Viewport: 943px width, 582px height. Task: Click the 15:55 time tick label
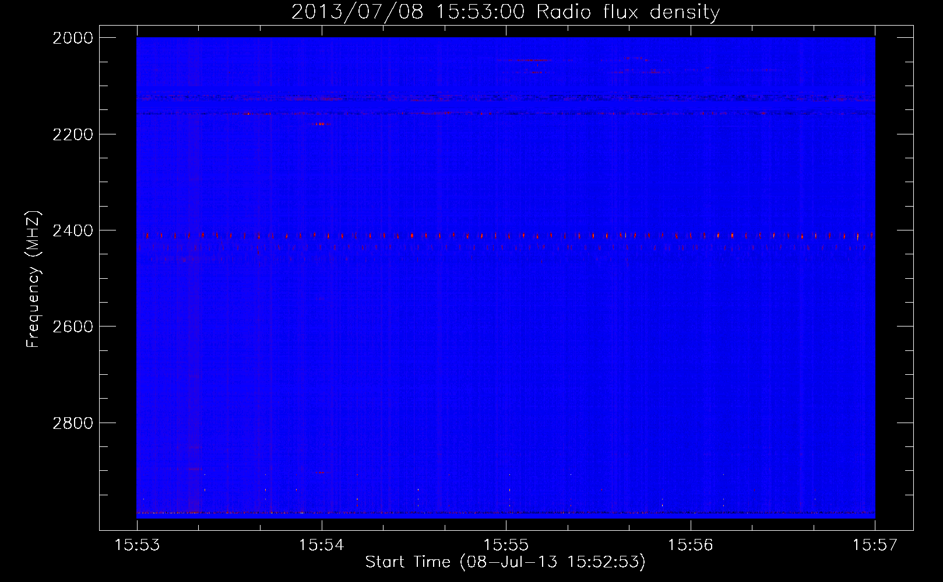click(x=506, y=545)
